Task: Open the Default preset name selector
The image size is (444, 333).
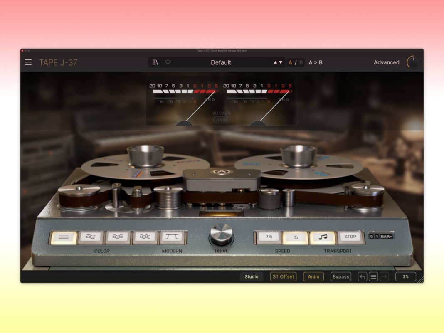Action: [221, 62]
